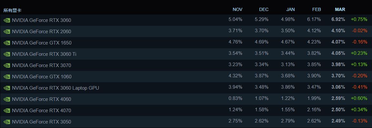372x128 pixels.
Task: Click the NVIDIA logo beside RTX 3060
Action: [7, 20]
